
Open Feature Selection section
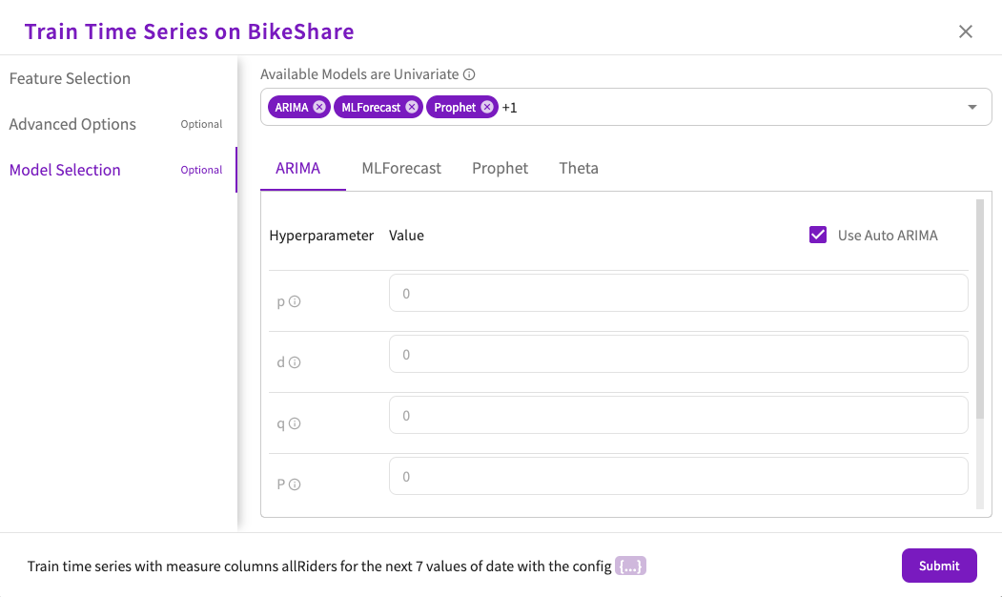pyautogui.click(x=117, y=78)
